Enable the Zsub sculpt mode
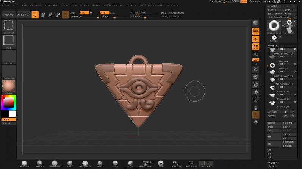302x169 pixels. click(113, 13)
